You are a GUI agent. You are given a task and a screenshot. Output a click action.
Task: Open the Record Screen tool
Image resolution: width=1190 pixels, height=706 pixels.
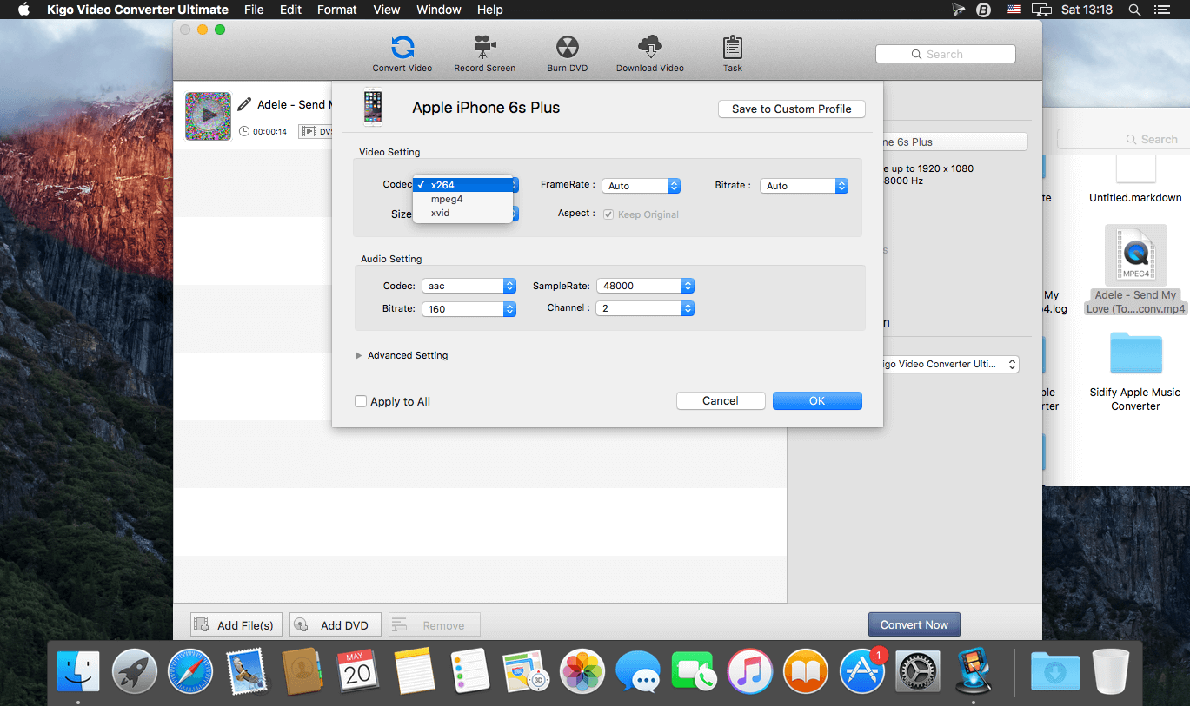tap(484, 54)
